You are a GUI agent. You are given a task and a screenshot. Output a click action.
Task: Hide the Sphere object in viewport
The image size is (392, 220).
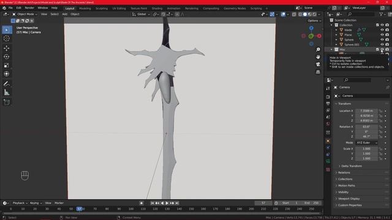tap(382, 40)
